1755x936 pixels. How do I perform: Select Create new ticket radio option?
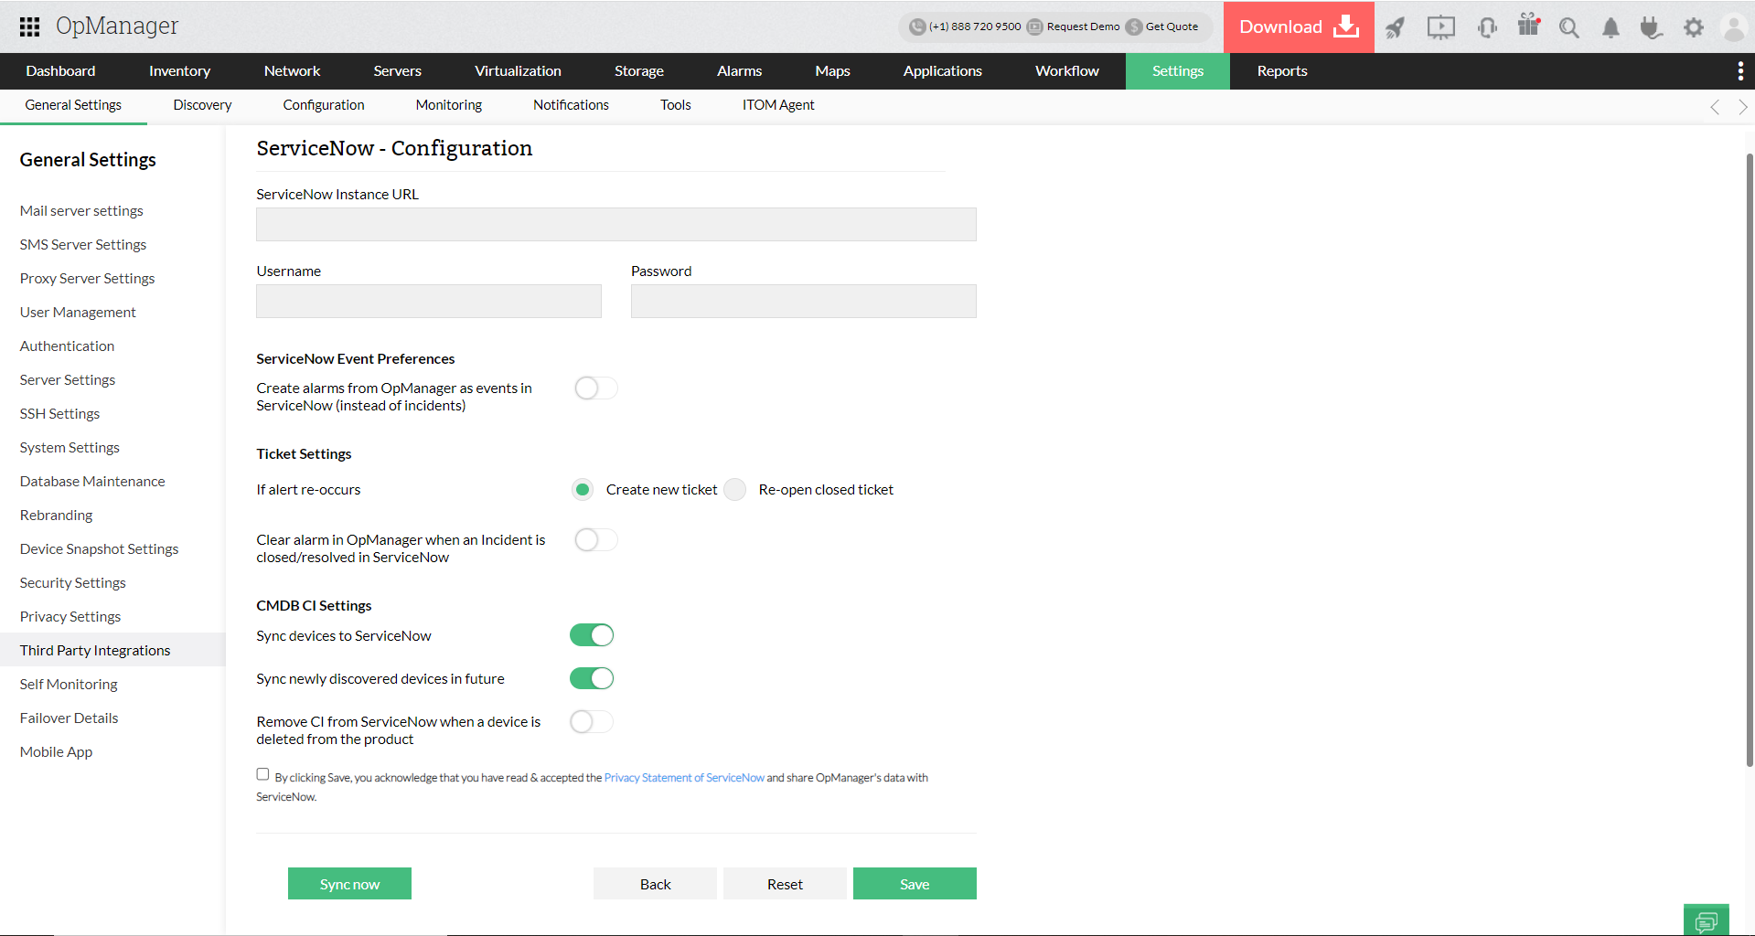[x=583, y=490]
